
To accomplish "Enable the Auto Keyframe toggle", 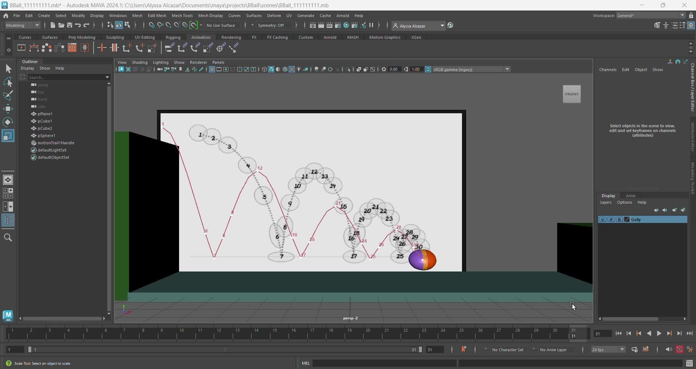I will [x=679, y=349].
